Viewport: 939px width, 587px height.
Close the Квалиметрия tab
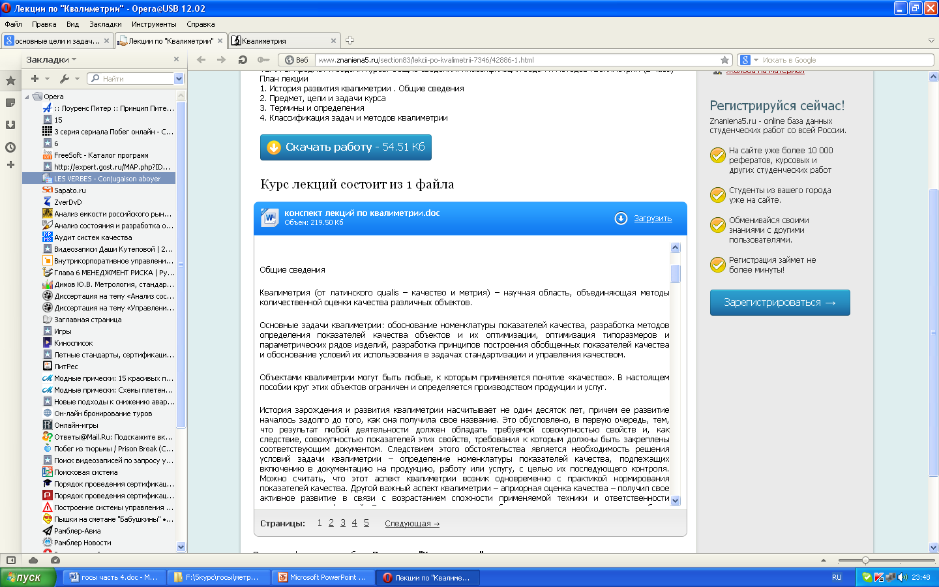tap(333, 40)
